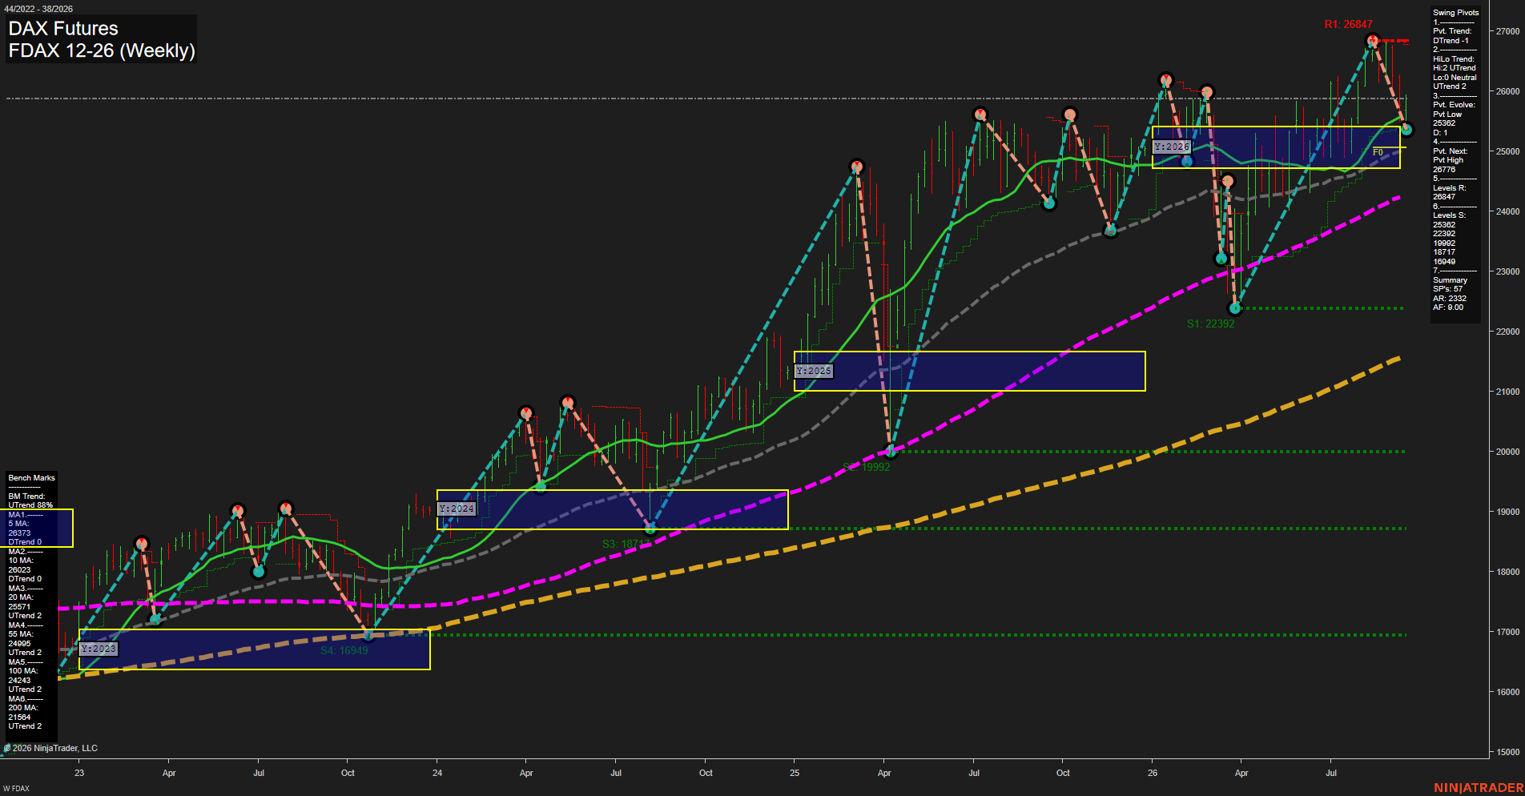This screenshot has height=796, width=1525.
Task: Select the 20 MA value 25571
Action: [19, 607]
